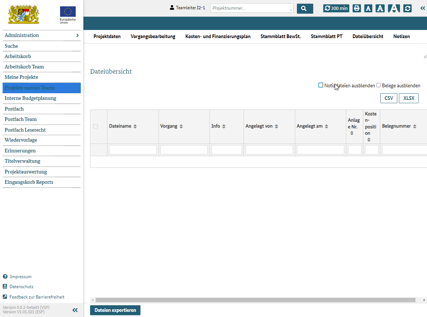This screenshot has width=427, height=317.
Task: Tick the Belege ausblenden checkbox
Action: point(378,85)
